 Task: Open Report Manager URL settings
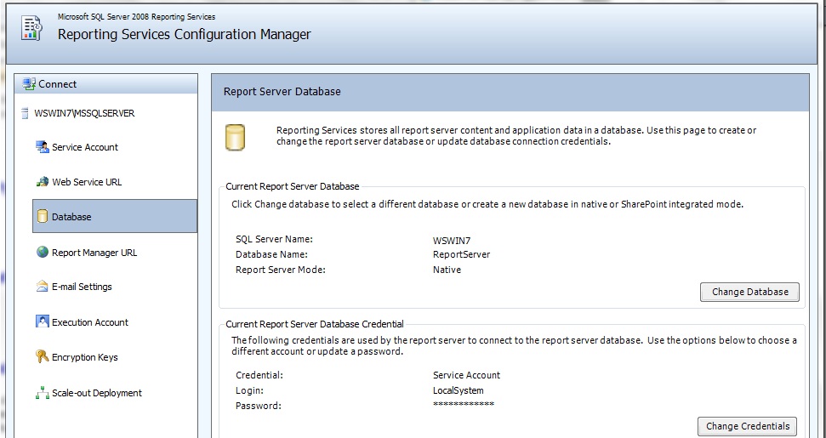click(x=94, y=253)
